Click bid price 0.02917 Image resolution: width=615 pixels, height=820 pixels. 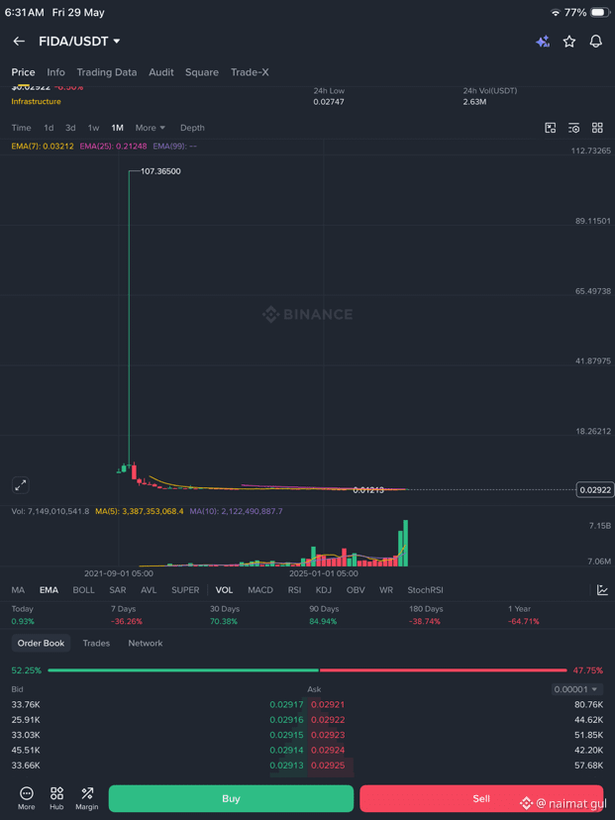286,704
